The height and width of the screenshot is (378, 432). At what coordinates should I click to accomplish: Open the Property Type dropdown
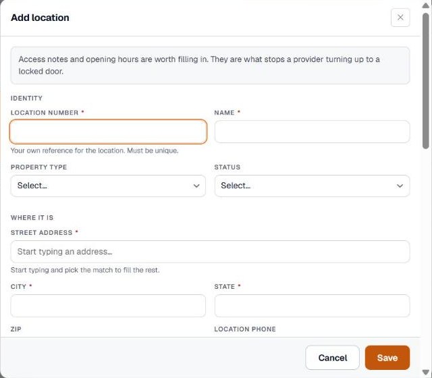pyautogui.click(x=108, y=186)
